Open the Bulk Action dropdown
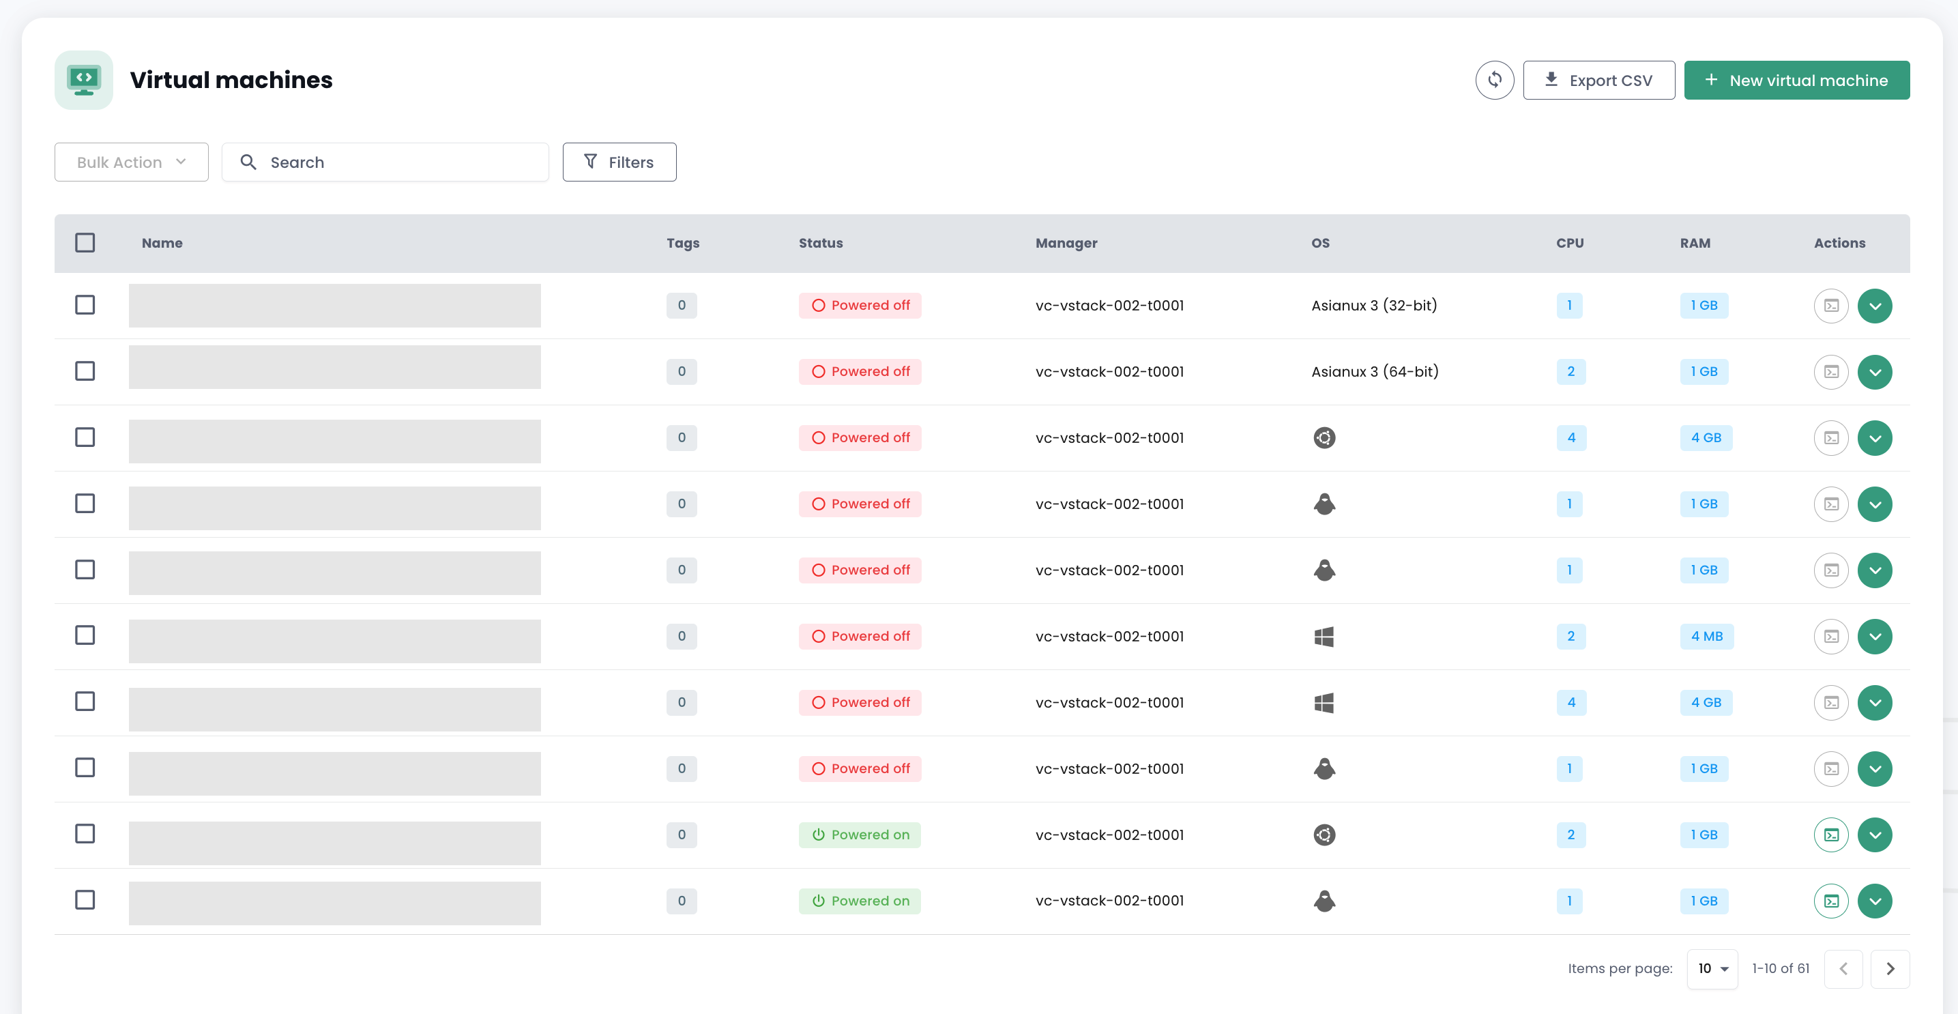 132,162
